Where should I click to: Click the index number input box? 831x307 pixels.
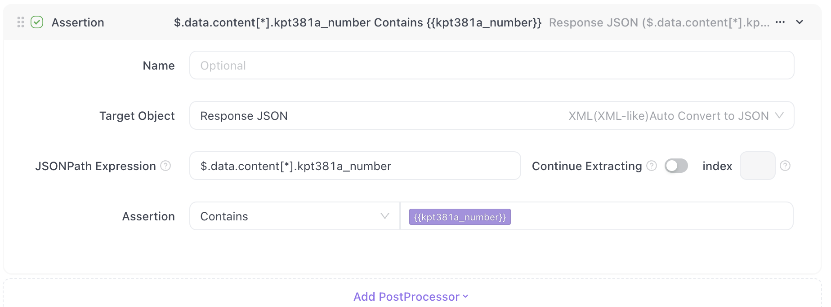coord(757,166)
